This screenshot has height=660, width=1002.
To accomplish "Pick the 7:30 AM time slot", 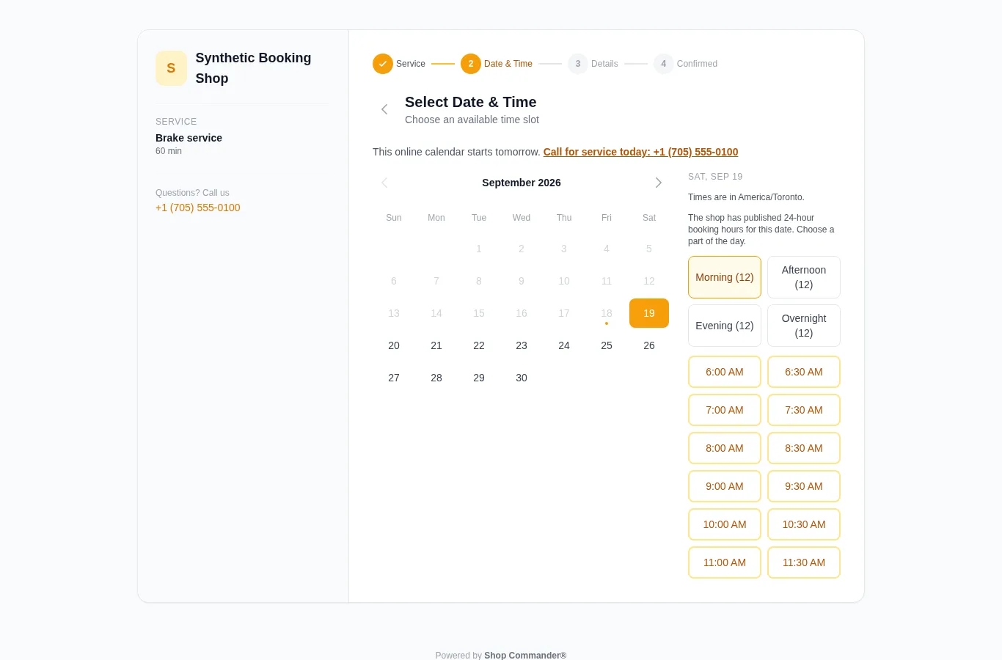I will point(804,410).
